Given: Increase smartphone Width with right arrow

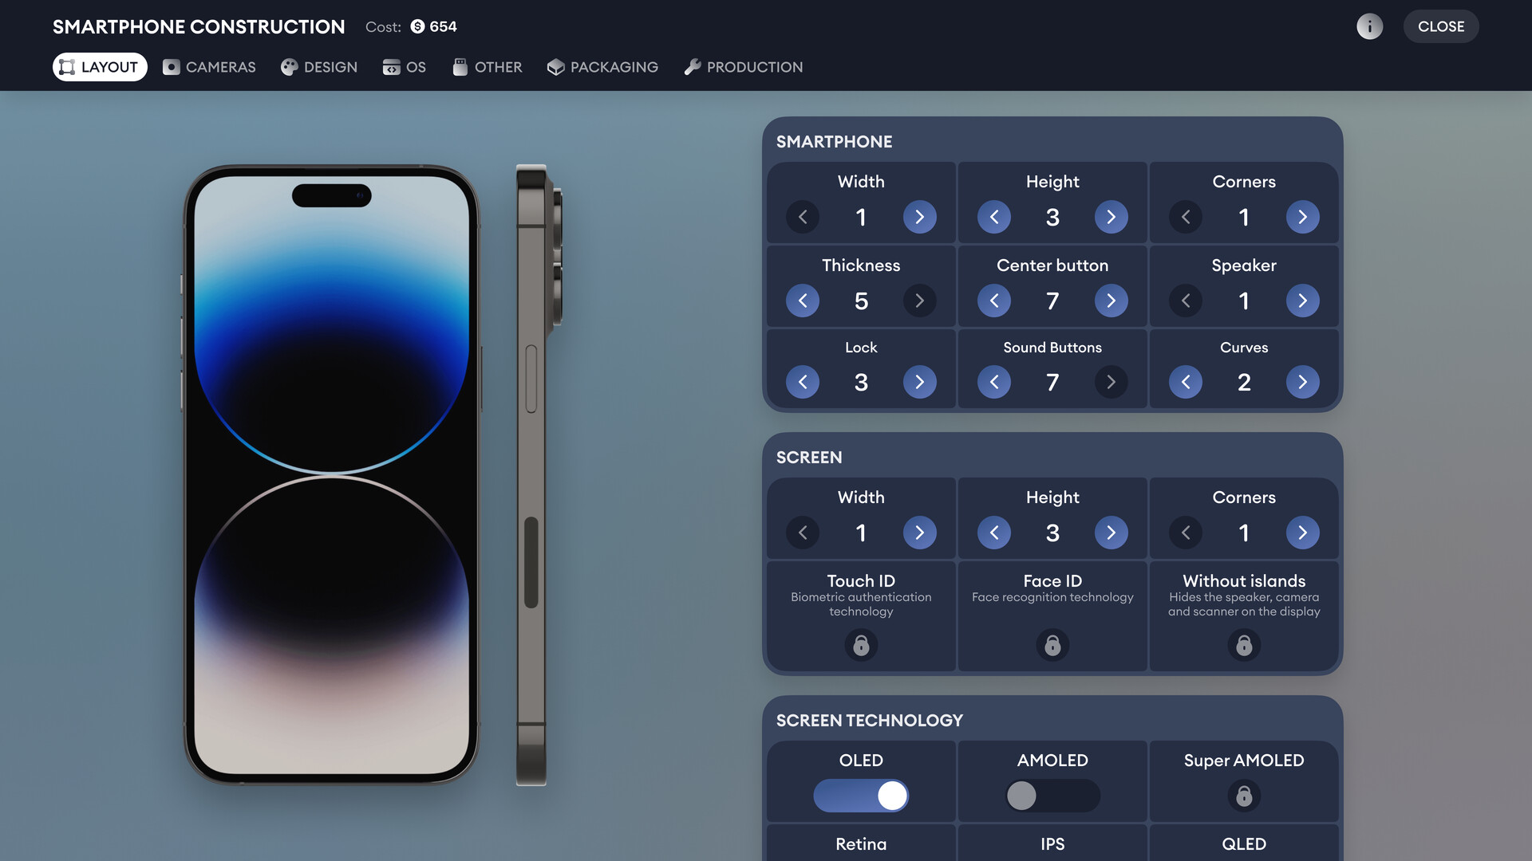Looking at the screenshot, I should pos(919,217).
